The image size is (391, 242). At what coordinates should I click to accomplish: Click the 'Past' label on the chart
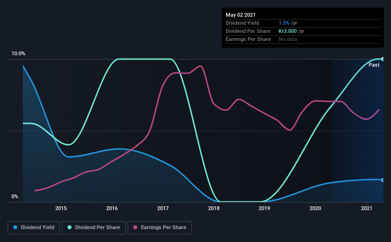pos(374,65)
